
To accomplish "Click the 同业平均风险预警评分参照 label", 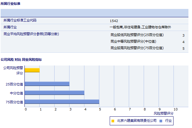I will pos(31,34).
